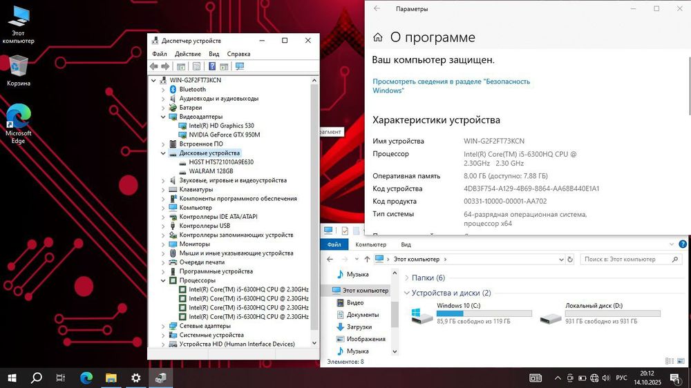Expand the Мониторы category
The image size is (691, 388).
[x=163, y=244]
